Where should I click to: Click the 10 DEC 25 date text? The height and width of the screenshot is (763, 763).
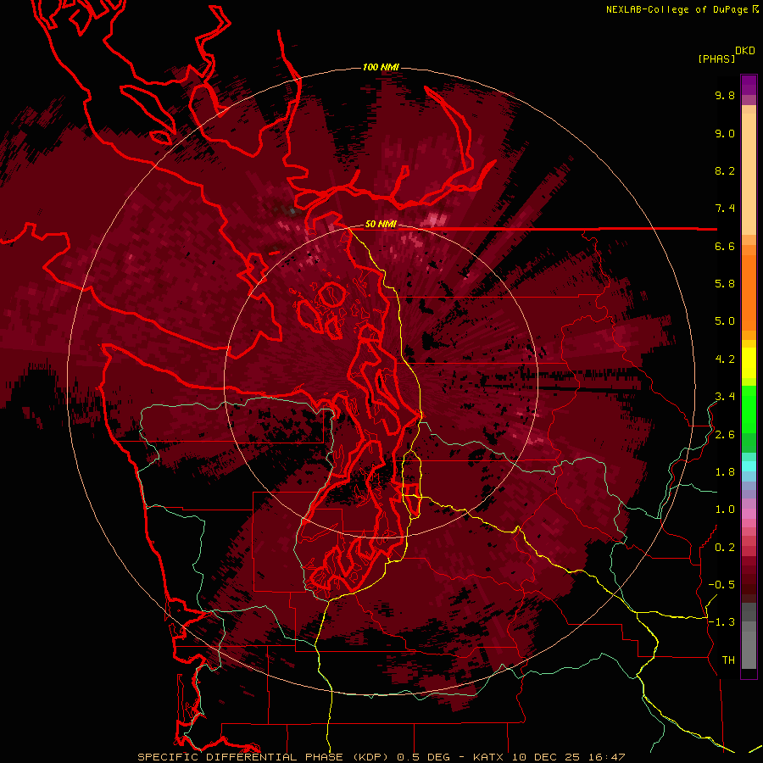[x=545, y=757]
